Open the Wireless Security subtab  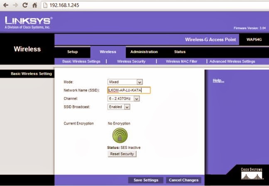click(131, 61)
